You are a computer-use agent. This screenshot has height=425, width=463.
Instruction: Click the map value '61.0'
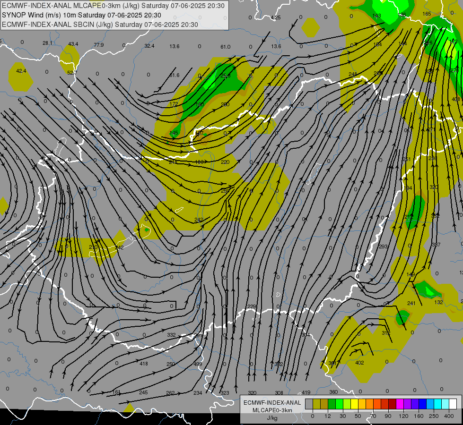pos(225,47)
